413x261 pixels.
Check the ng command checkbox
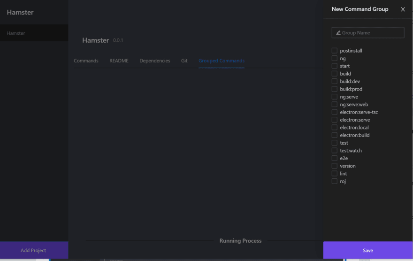pyautogui.click(x=334, y=58)
